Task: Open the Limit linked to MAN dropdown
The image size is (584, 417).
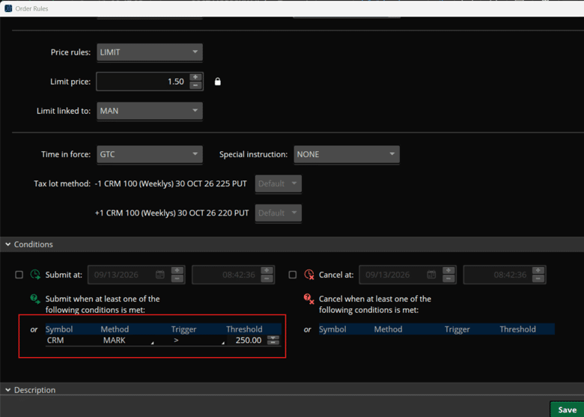Action: (x=150, y=111)
